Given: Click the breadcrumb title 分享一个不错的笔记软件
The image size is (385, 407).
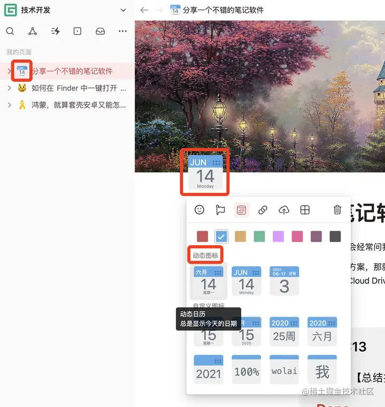Looking at the screenshot, I should pos(223,10).
